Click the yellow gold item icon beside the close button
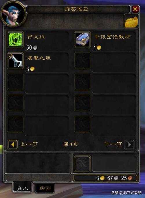The image size is (145, 198). [x=131, y=21]
